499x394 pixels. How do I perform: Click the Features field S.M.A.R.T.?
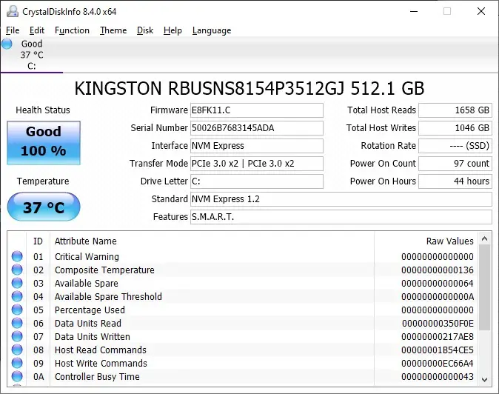341,217
